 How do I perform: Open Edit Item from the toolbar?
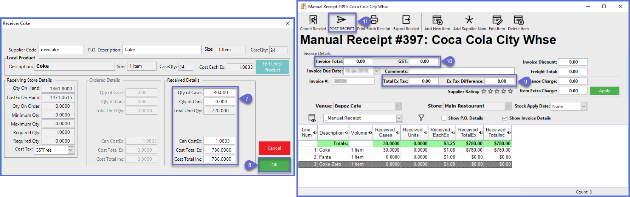coord(497,20)
